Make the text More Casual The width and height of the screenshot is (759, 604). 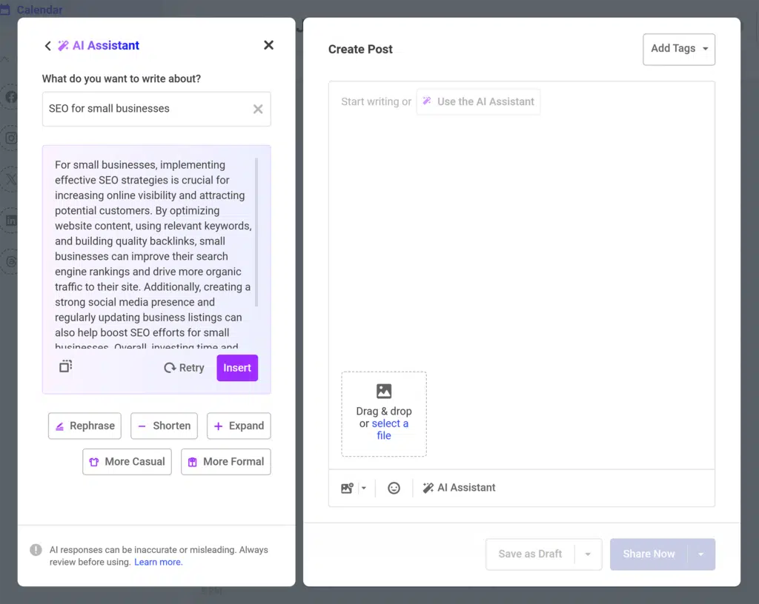tap(127, 461)
